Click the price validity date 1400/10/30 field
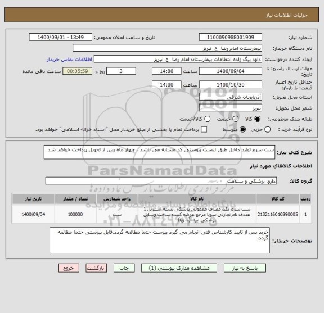 tap(231, 85)
